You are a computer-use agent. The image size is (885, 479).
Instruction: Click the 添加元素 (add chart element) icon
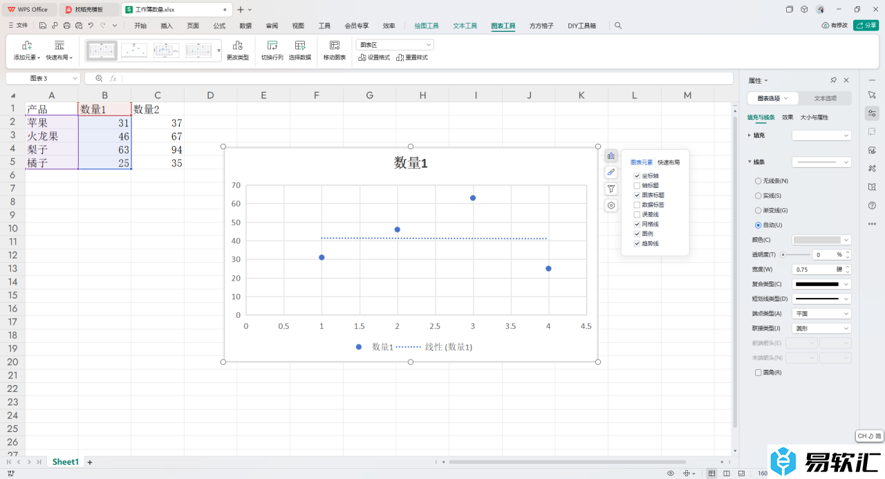click(27, 45)
